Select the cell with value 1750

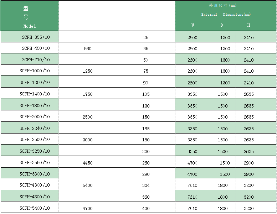tap(87, 94)
